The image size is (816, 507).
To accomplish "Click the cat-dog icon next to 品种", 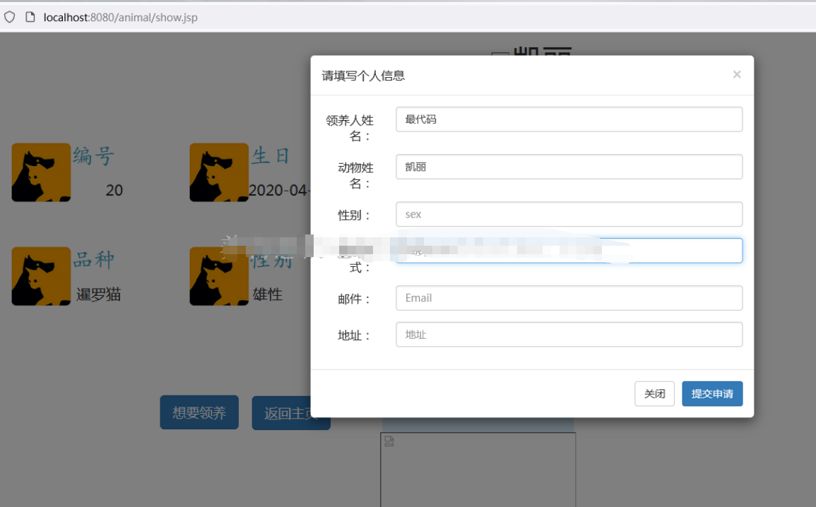I will pyautogui.click(x=41, y=276).
